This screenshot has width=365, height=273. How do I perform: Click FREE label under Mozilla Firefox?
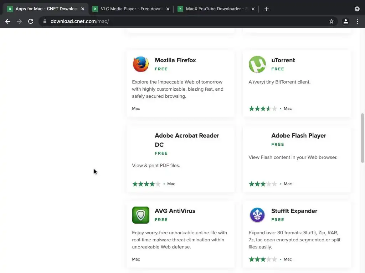[x=161, y=69]
